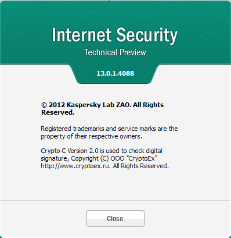Image resolution: width=231 pixels, height=238 pixels.
Task: Click the quoted "CryptoEx" name
Action: pos(142,158)
